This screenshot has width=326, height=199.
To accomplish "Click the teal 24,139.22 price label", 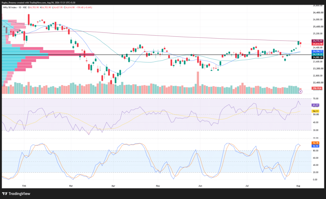I will pos(317,54).
